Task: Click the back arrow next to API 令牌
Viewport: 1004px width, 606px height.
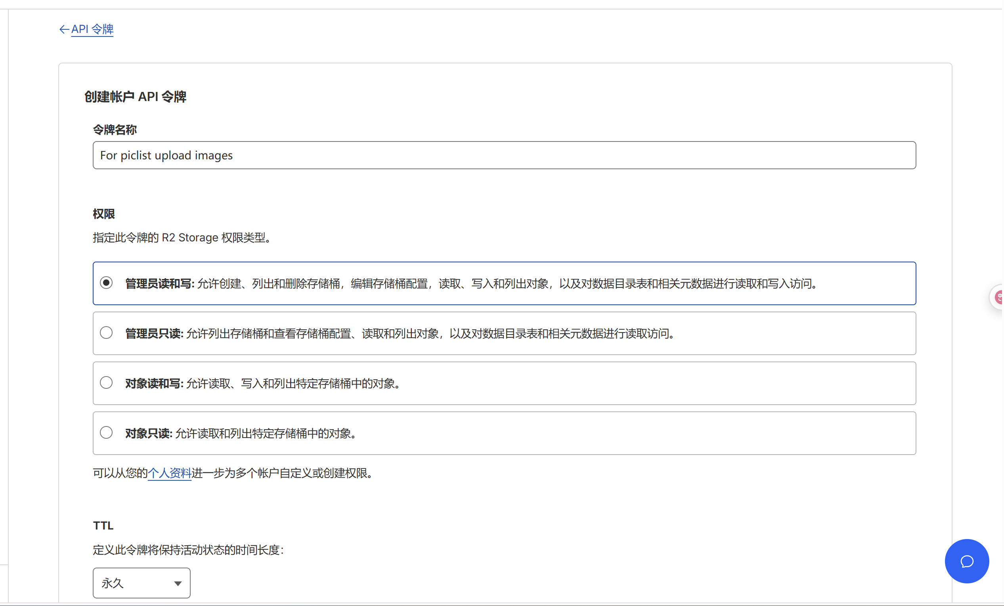Action: click(63, 29)
